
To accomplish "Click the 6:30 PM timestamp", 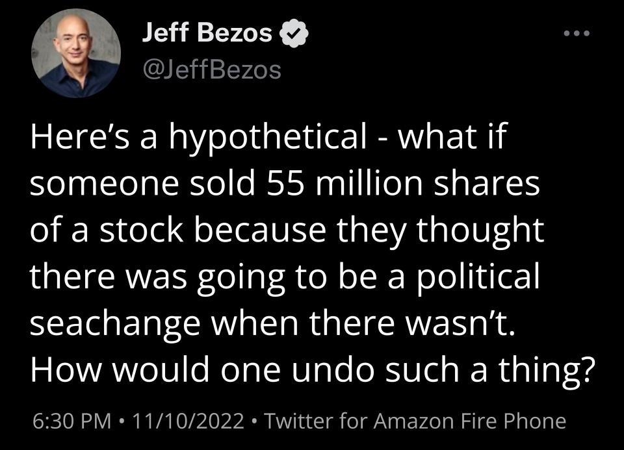I will (71, 422).
